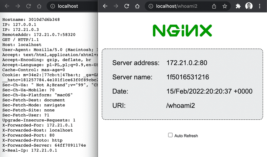Go back in the headers dump browser window
This screenshot has height=157, width=267.
(7, 6)
